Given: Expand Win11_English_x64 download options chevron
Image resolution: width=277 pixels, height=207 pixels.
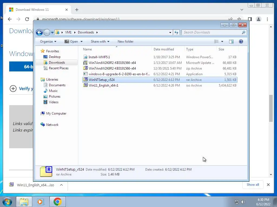Looking at the screenshot, I should (61, 185).
